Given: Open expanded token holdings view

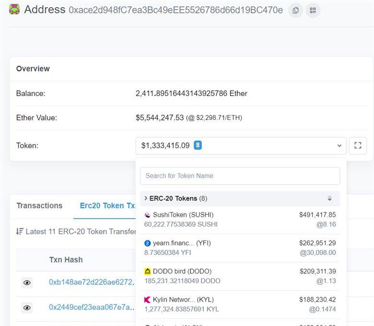Looking at the screenshot, I should point(358,145).
